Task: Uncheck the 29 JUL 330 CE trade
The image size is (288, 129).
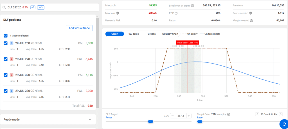Action: click(x=6, y=91)
